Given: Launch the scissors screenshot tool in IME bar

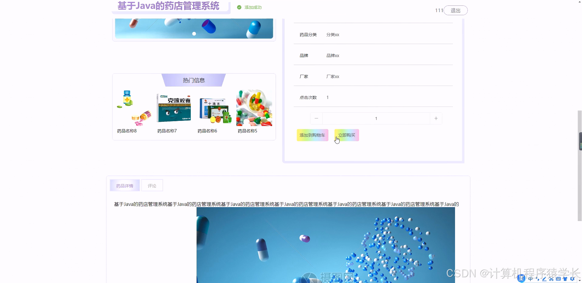Looking at the screenshot, I should pos(551,279).
